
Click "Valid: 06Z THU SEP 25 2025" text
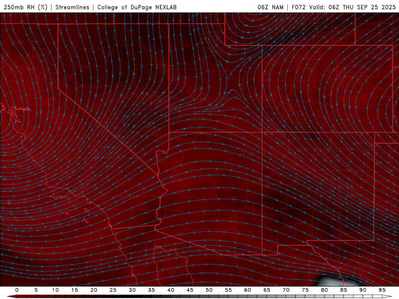point(353,7)
